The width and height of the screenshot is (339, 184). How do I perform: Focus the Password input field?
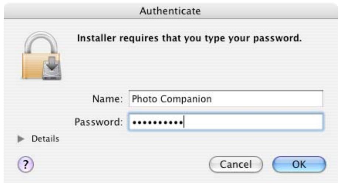tap(226, 122)
